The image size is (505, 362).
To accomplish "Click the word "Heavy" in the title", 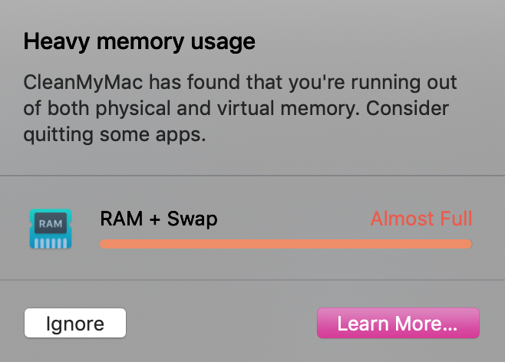I will tap(52, 41).
